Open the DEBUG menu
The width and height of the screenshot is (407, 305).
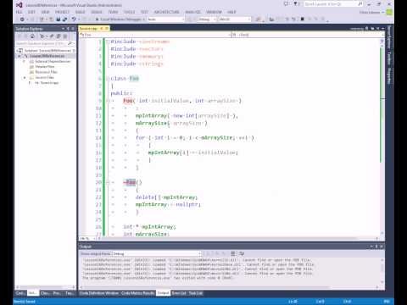point(97,12)
